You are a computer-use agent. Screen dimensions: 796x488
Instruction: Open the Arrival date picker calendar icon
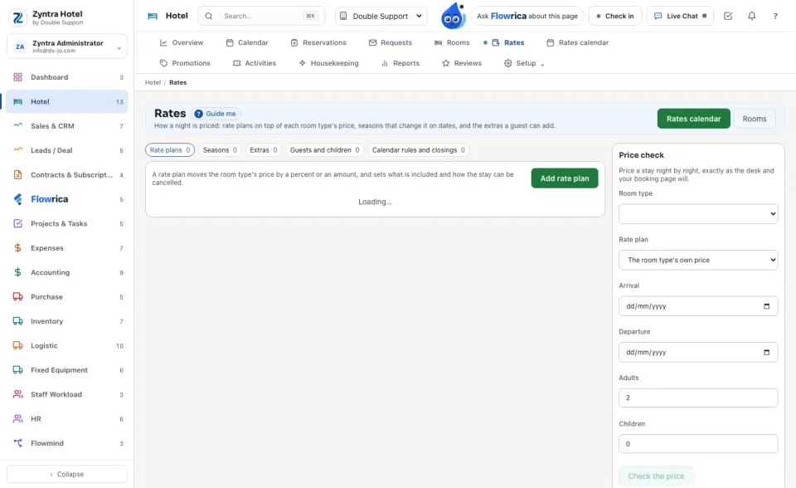pos(766,306)
